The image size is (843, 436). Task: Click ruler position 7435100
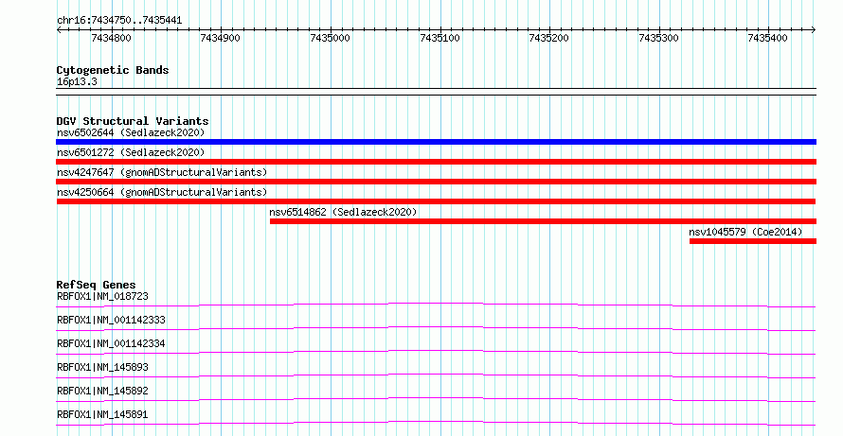[x=439, y=38]
